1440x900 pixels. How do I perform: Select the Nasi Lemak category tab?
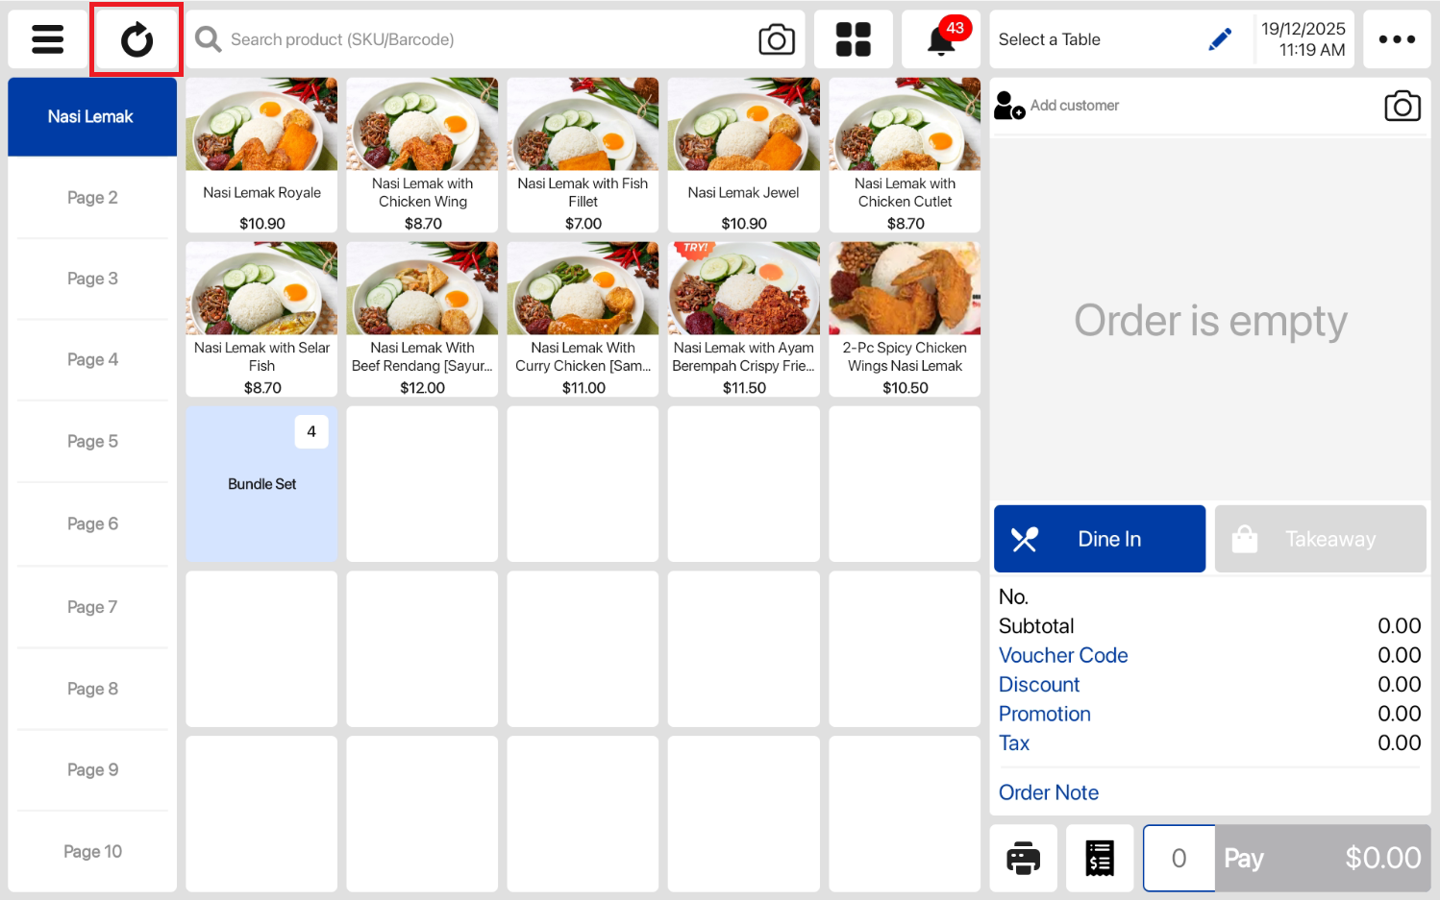tap(92, 117)
